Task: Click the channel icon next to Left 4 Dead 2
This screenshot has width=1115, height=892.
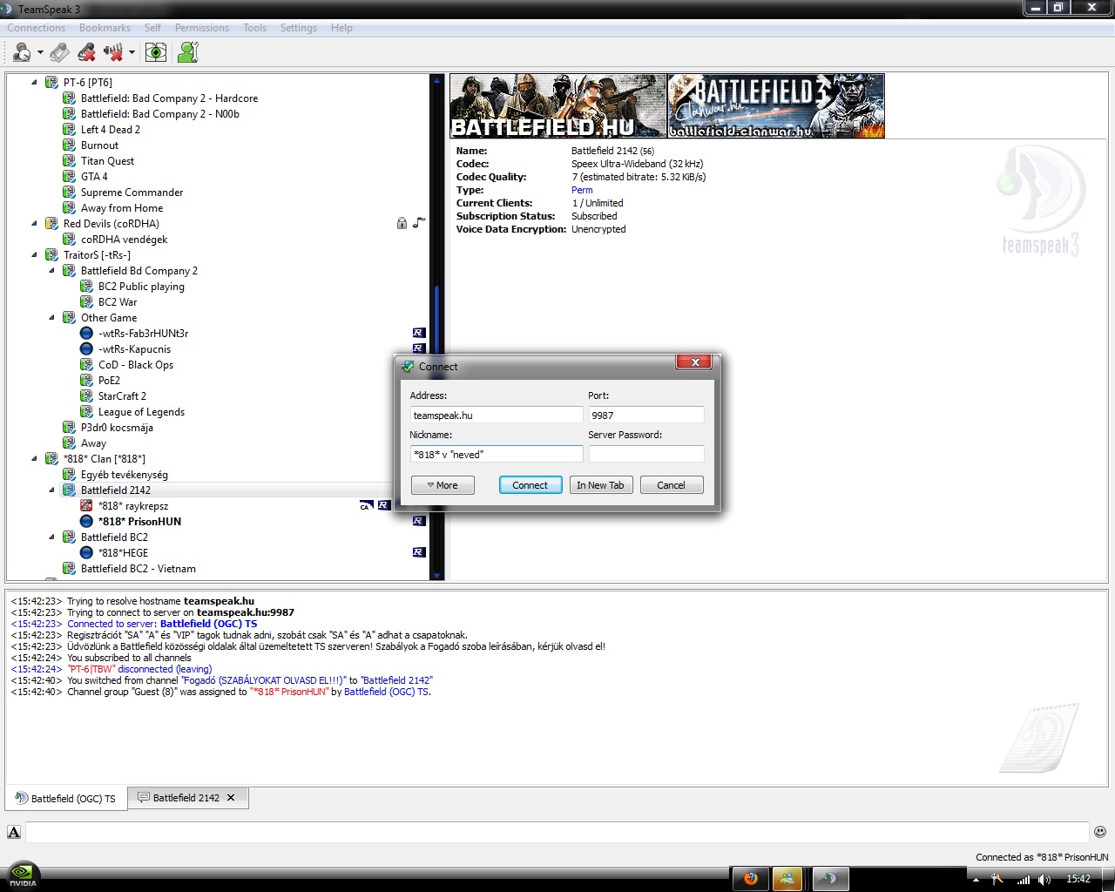Action: 69,130
